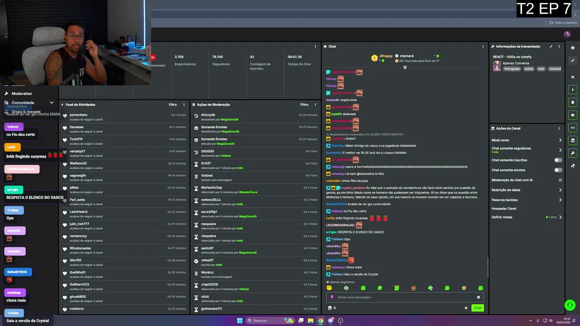Open Chrome from the taskbar
The height and width of the screenshot is (326, 580).
320,321
